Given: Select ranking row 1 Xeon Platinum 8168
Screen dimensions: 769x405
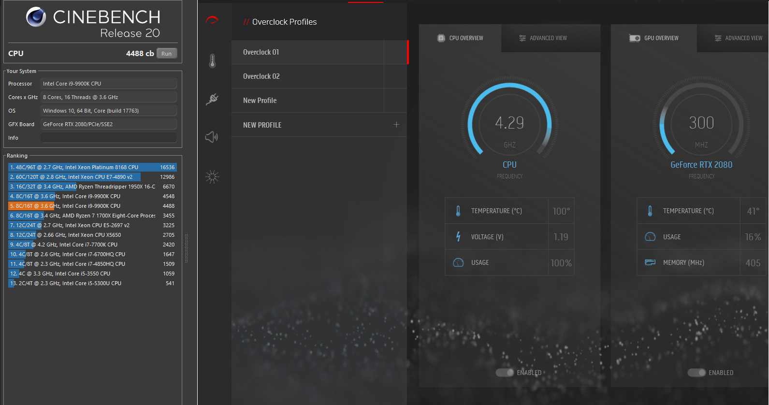Looking at the screenshot, I should pyautogui.click(x=92, y=167).
